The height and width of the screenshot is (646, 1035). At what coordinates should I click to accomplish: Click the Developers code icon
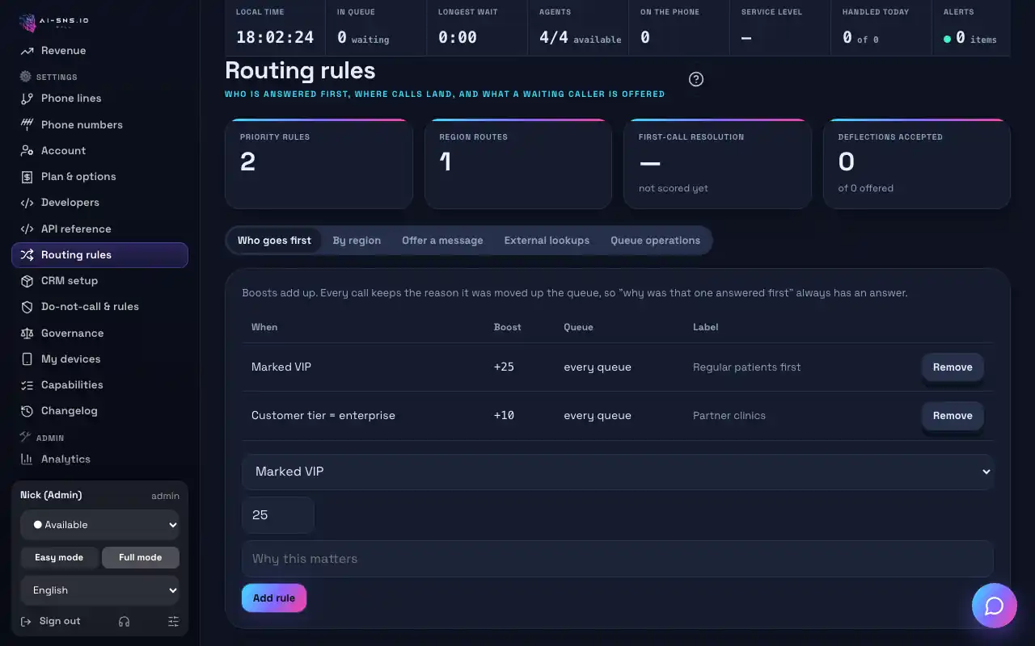(x=27, y=203)
